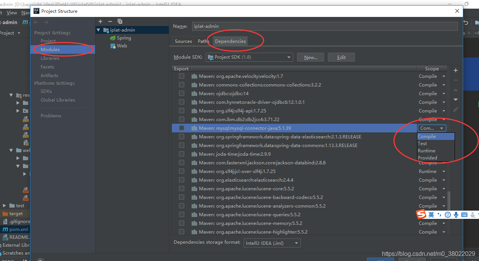Select the Web facet icon under iplat-admin
This screenshot has width=479, height=261.
coord(114,46)
